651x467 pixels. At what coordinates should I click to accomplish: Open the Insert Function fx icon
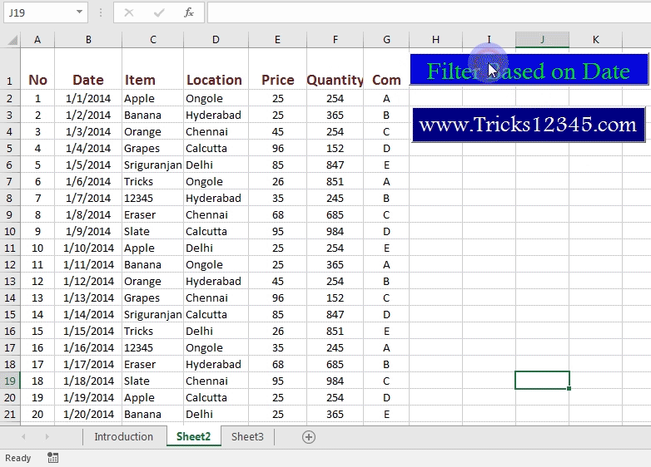pyautogui.click(x=189, y=12)
